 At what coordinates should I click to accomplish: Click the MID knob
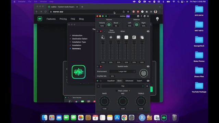click(123, 101)
